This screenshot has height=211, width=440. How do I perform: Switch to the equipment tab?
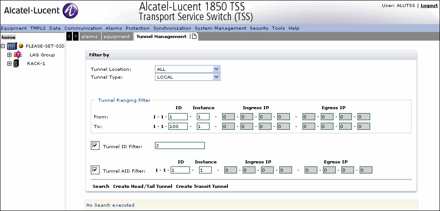(117, 37)
